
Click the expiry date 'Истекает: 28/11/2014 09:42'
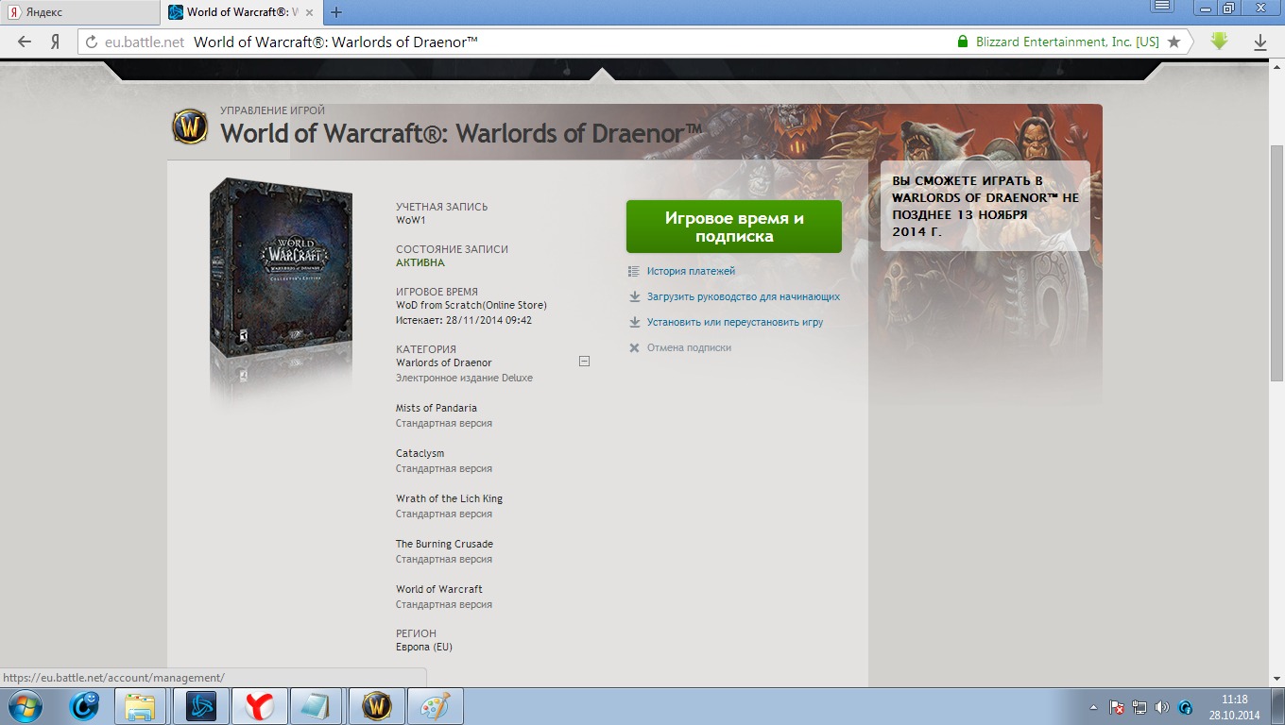[464, 320]
